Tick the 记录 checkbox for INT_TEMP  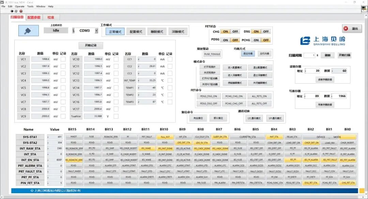170,80
